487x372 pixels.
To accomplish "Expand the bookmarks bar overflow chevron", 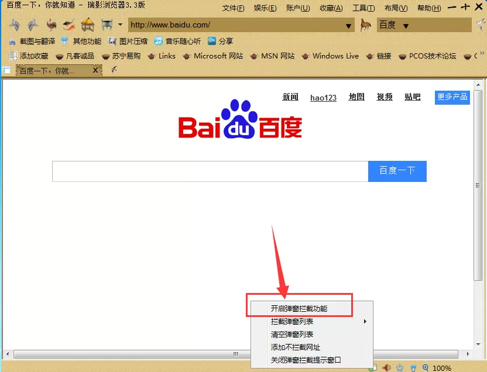I will (x=482, y=53).
